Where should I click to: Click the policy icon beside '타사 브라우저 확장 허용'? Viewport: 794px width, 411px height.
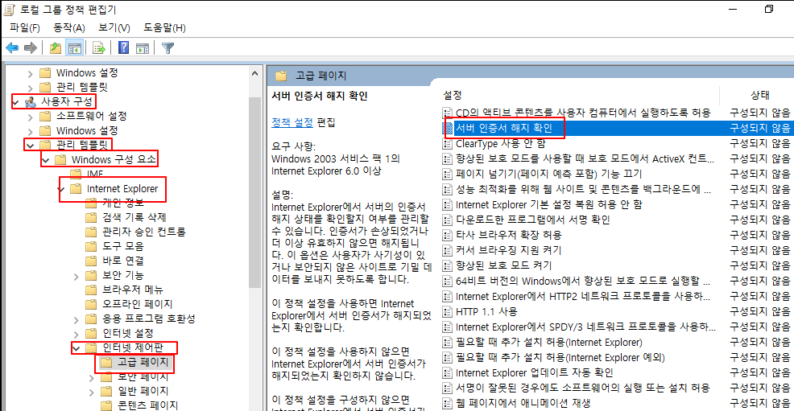coord(447,235)
